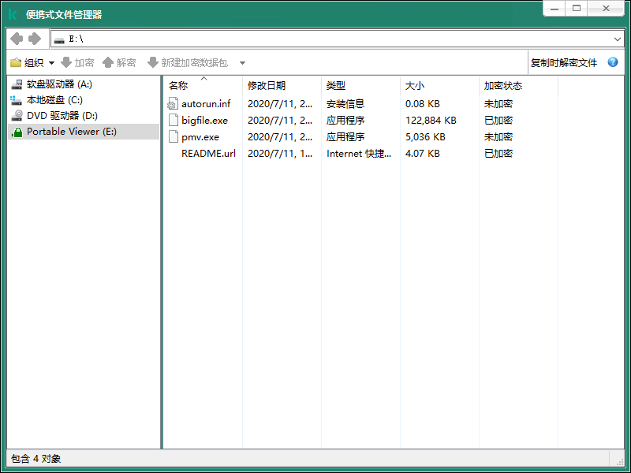
Task: Click the 解密 (Decrypt) toolbar button
Action: 119,62
